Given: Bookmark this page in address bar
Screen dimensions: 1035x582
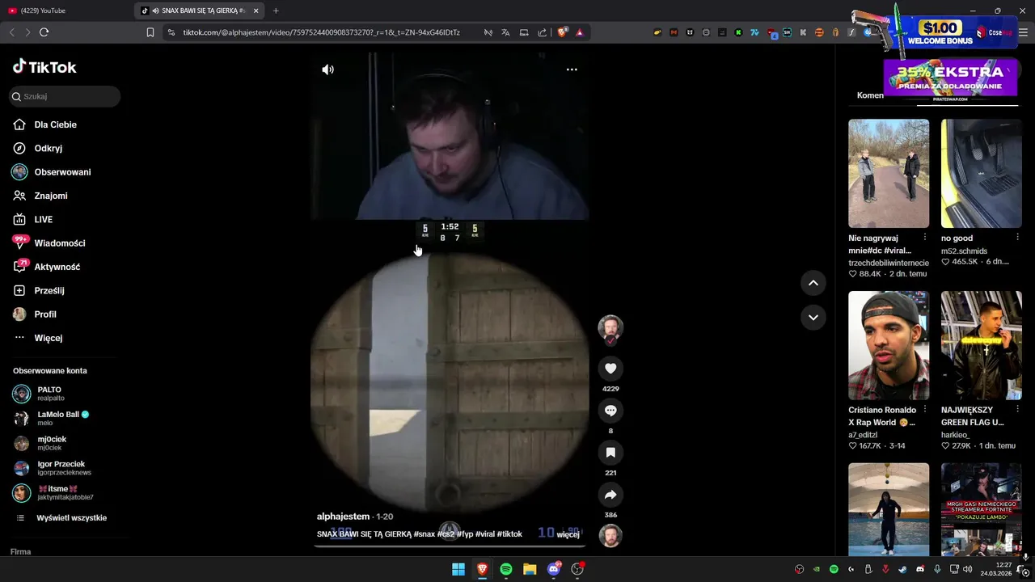Looking at the screenshot, I should click(150, 32).
